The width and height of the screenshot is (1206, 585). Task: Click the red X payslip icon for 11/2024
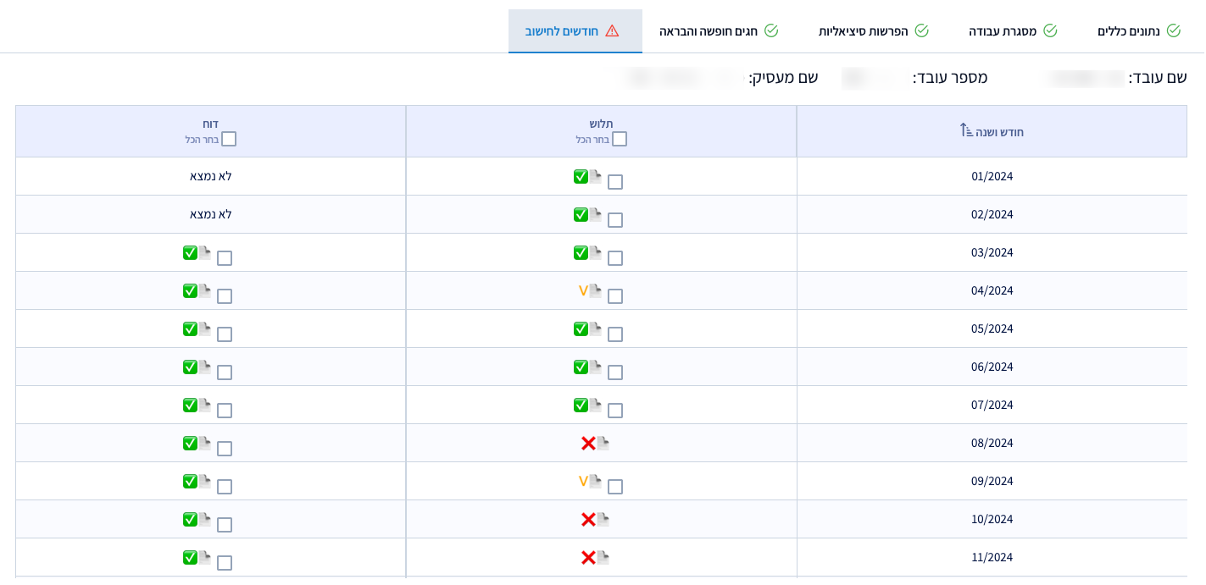(588, 557)
